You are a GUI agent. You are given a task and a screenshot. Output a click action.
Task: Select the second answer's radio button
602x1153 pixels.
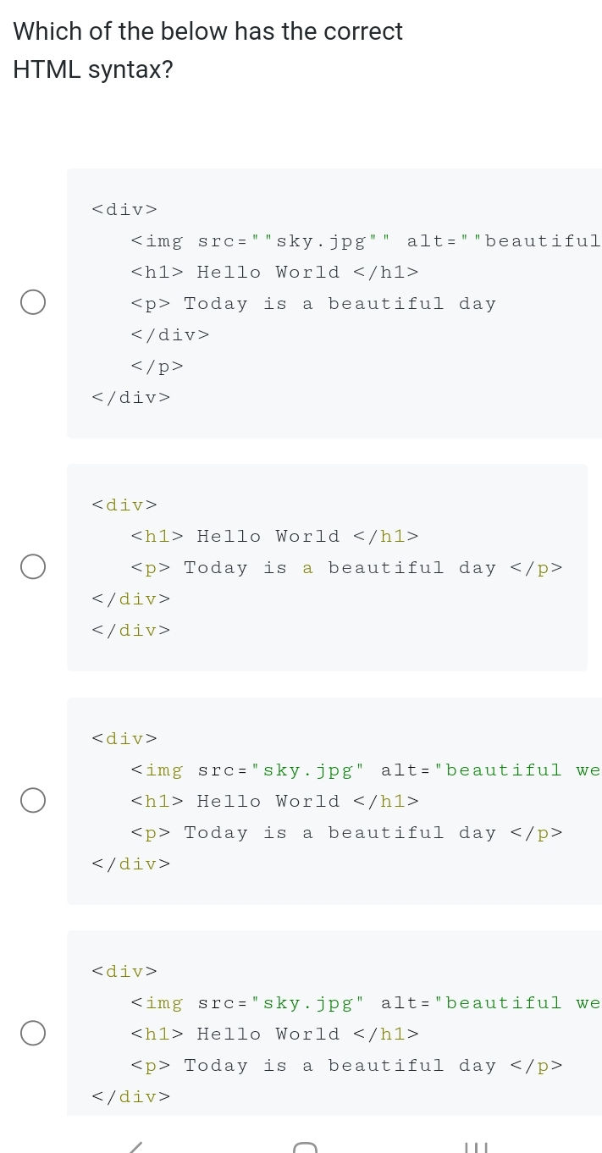coord(33,567)
